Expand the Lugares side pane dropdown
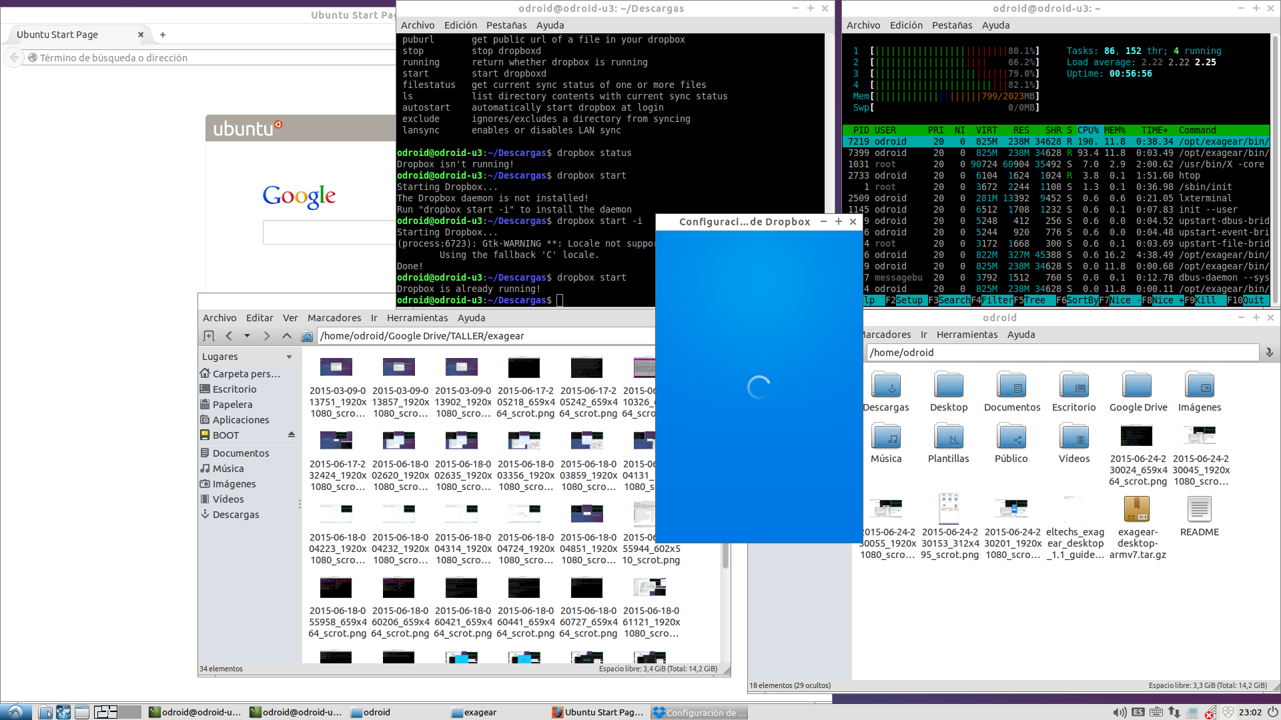The height and width of the screenshot is (720, 1281). [x=289, y=357]
